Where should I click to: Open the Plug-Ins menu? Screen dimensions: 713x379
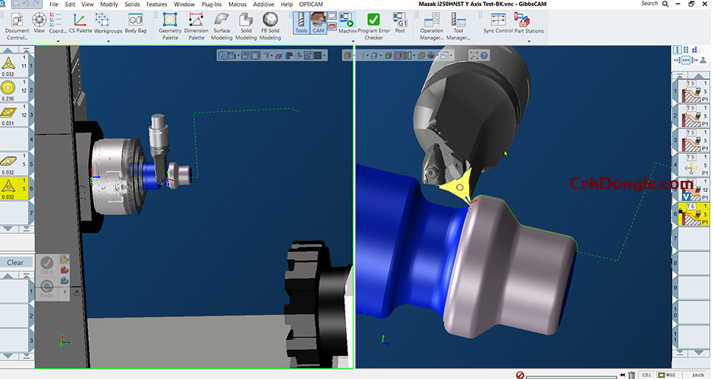tap(212, 4)
